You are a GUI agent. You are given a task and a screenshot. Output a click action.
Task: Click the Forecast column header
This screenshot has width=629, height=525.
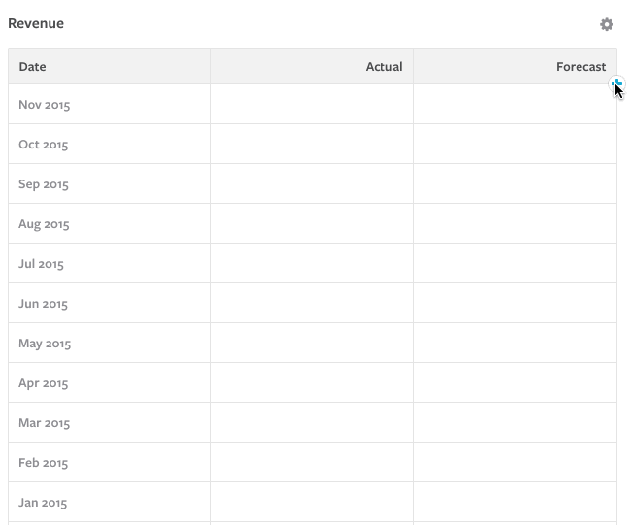pyautogui.click(x=580, y=67)
